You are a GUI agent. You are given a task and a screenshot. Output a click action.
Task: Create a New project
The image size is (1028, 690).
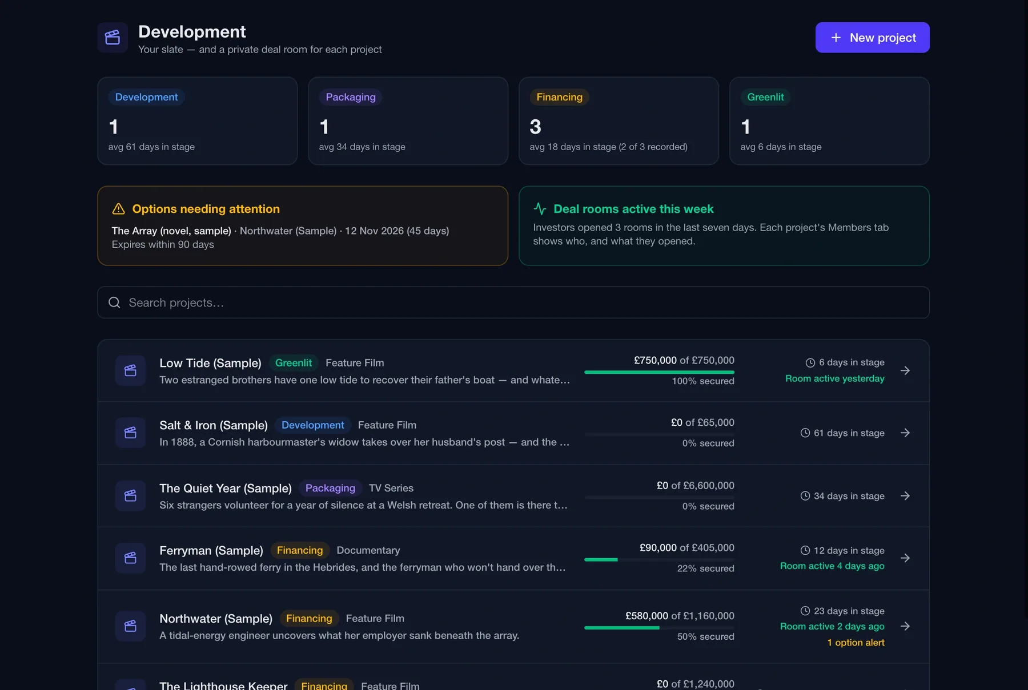point(872,38)
